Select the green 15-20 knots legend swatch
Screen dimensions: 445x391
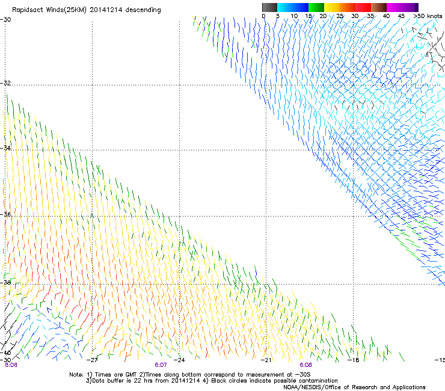316,7
